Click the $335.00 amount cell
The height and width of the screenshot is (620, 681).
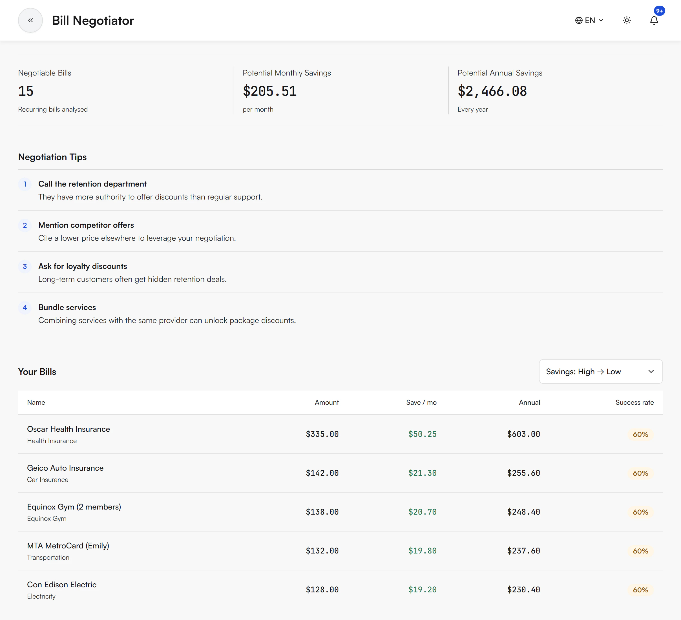click(322, 434)
